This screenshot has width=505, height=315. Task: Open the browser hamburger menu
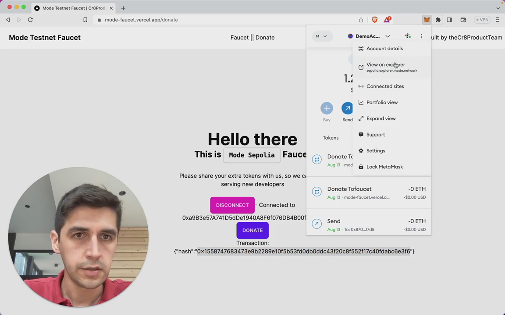(x=498, y=20)
